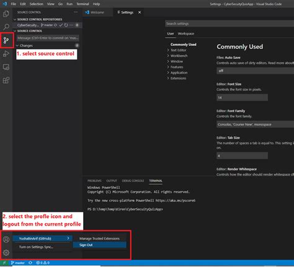The width and height of the screenshot is (294, 267).
Task: Switch to User settings tab
Action: pyautogui.click(x=171, y=33)
